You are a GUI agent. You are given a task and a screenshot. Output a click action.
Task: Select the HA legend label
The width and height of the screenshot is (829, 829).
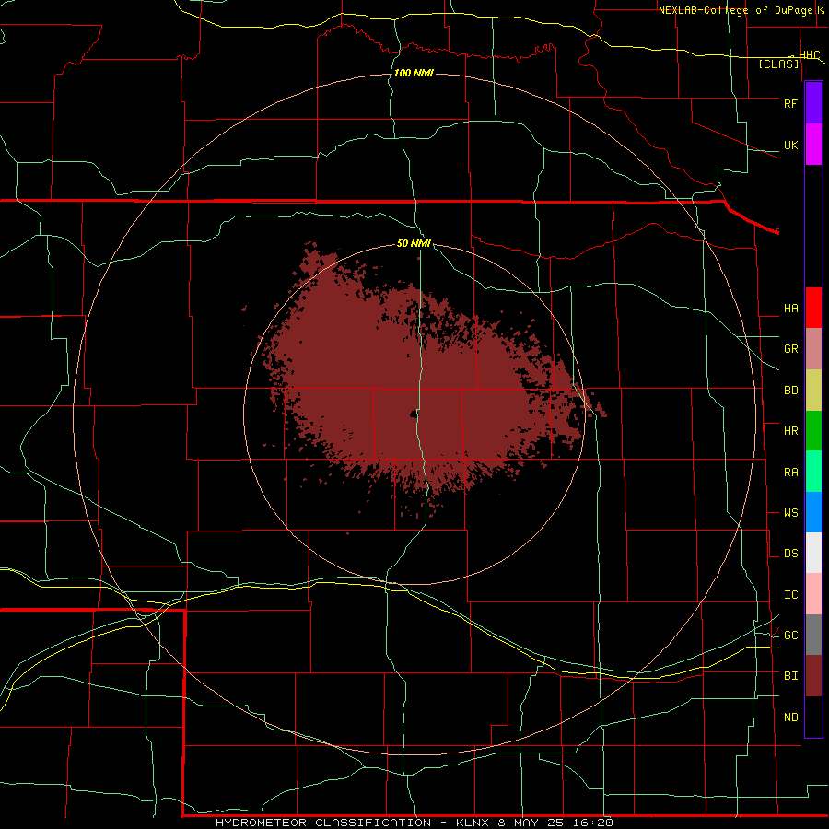[x=790, y=309]
